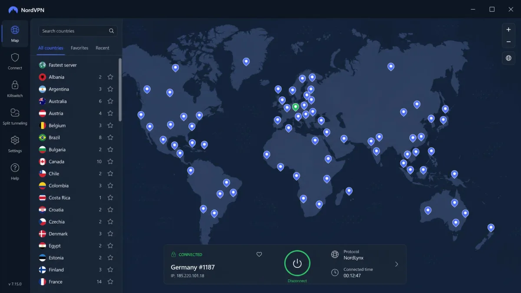Click the IP: 185.220.101.18 text
This screenshot has height=293, width=521.
(x=188, y=276)
